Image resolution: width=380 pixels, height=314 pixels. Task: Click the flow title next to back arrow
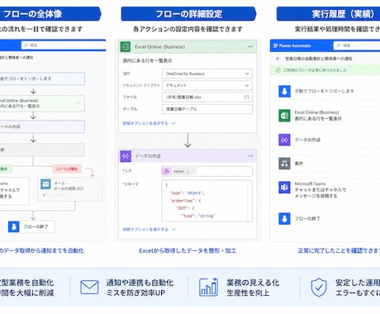[x=318, y=59]
